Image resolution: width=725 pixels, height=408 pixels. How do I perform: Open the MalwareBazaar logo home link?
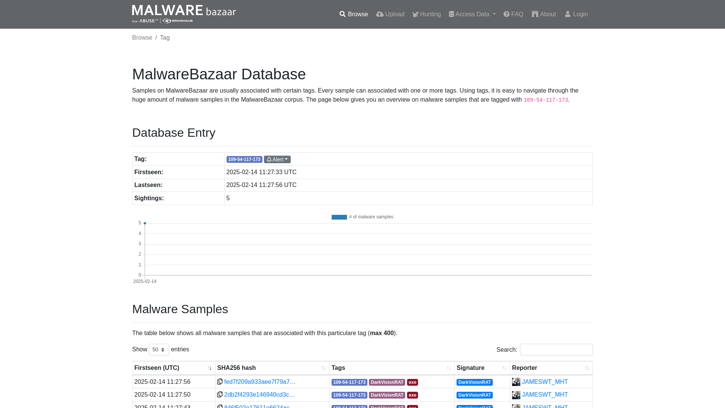(x=184, y=14)
